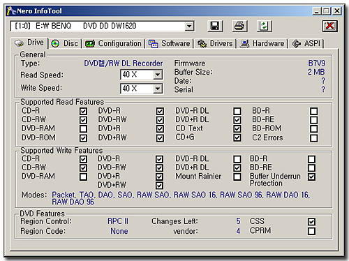Switch to the Disc tab
The height and width of the screenshot is (261, 349).
point(65,43)
